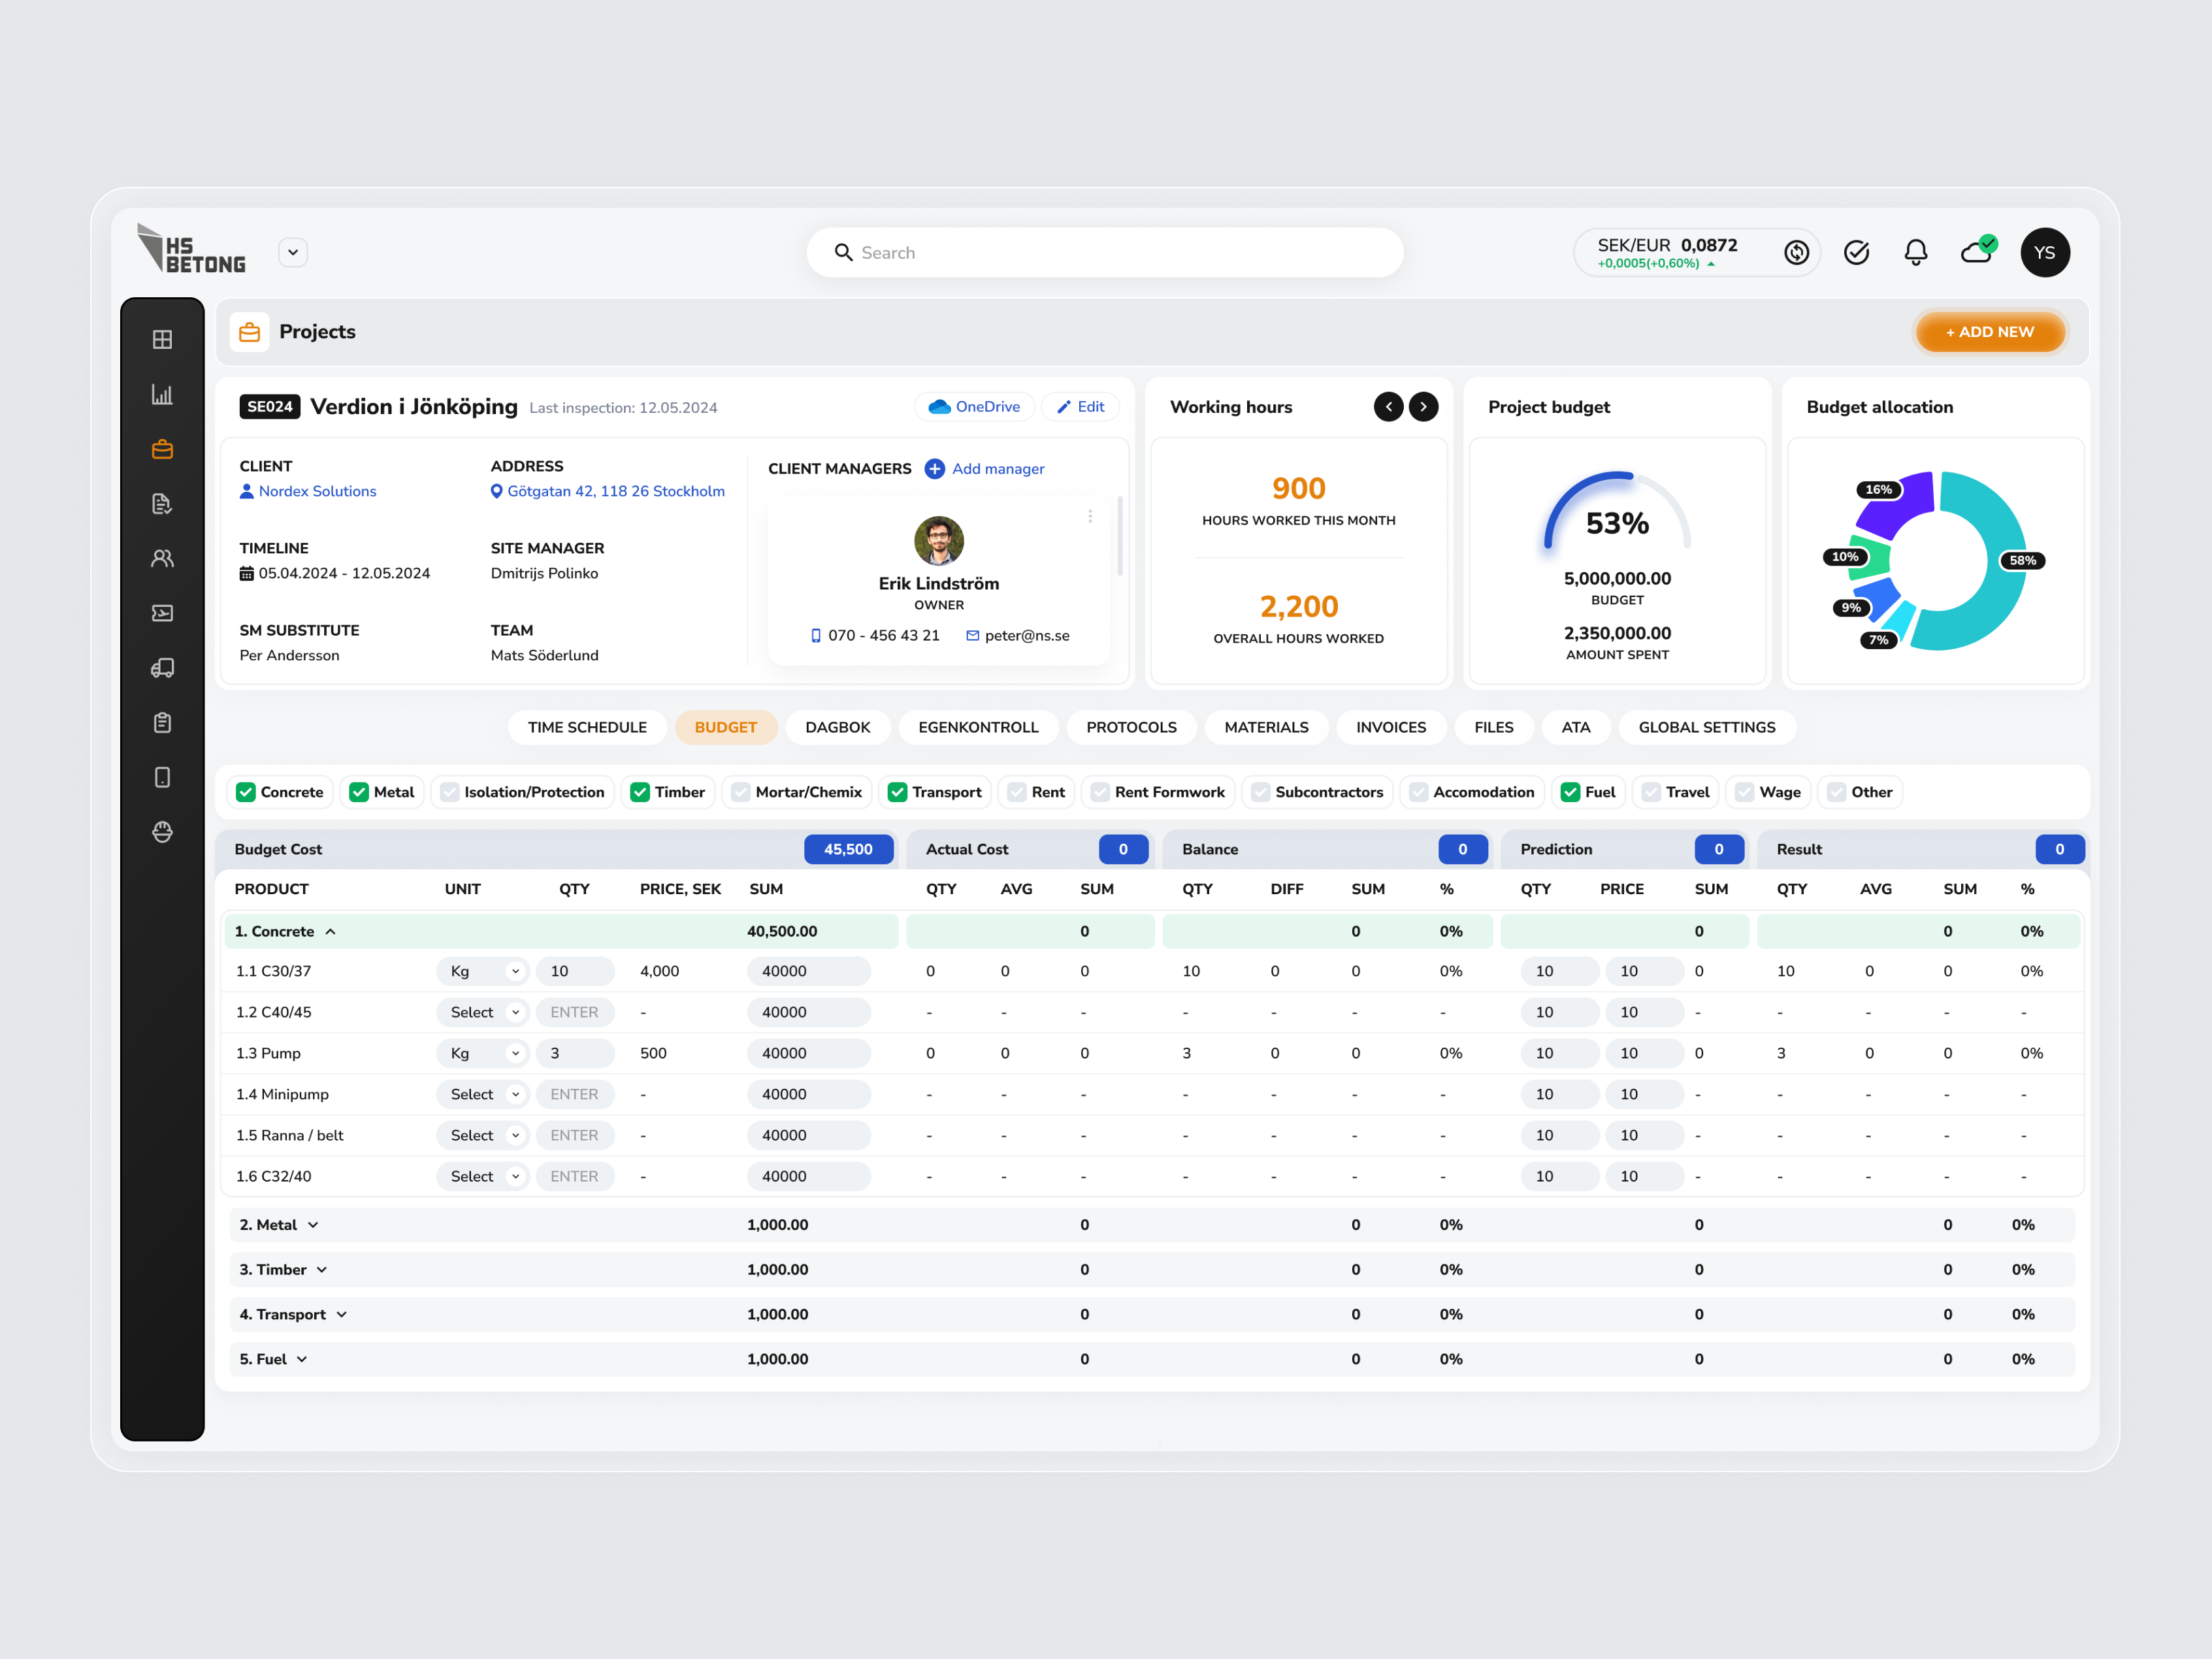Open the bar chart statistics sidebar icon
Image resolution: width=2212 pixels, height=1659 pixels.
(x=162, y=394)
